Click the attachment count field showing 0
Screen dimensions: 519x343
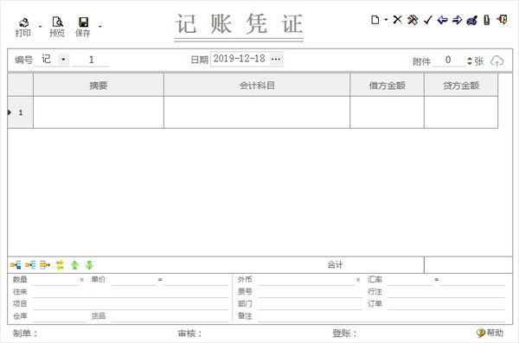[x=448, y=60]
